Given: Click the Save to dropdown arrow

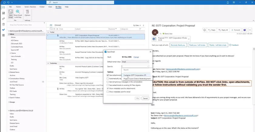Looking at the screenshot, I should 148,66.
